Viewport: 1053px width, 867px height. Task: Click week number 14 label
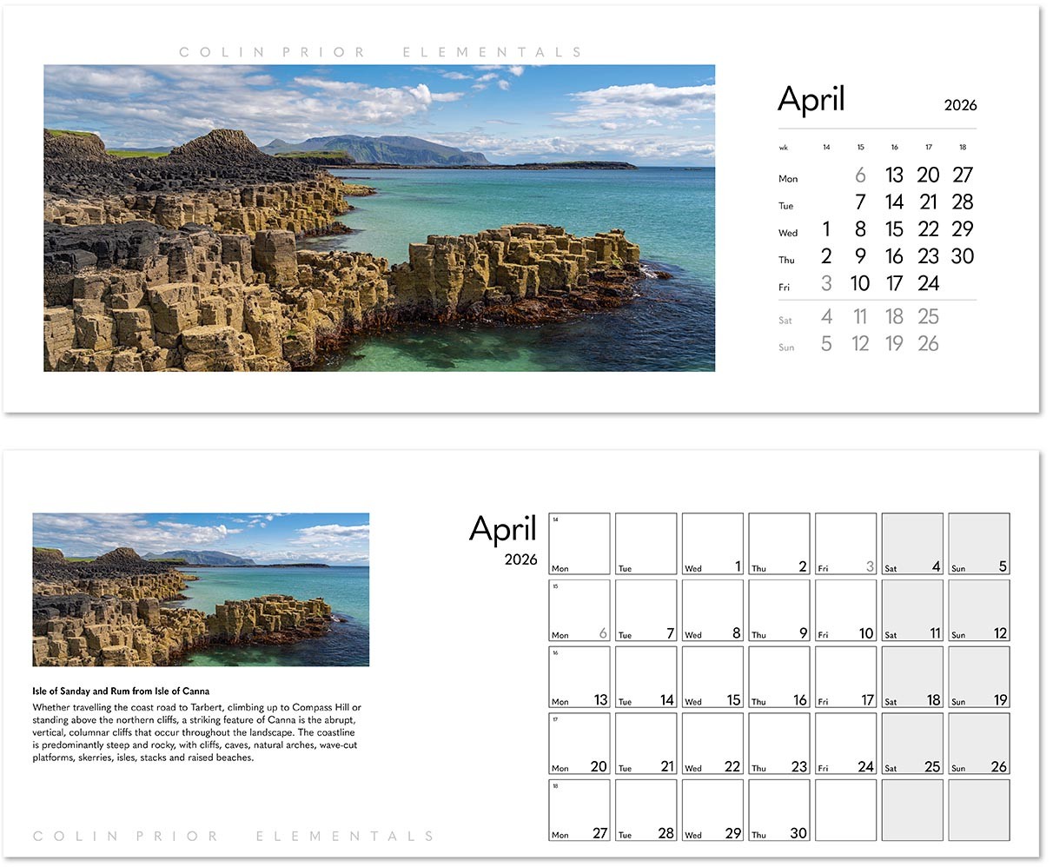coord(826,147)
